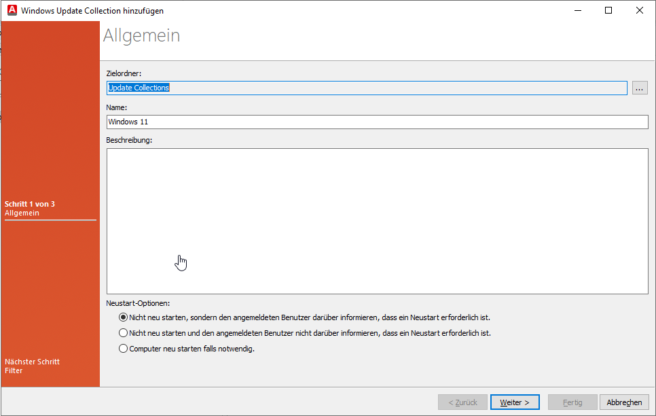Image resolution: width=656 pixels, height=416 pixels.
Task: Open folder browser via "..." button
Action: 639,87
